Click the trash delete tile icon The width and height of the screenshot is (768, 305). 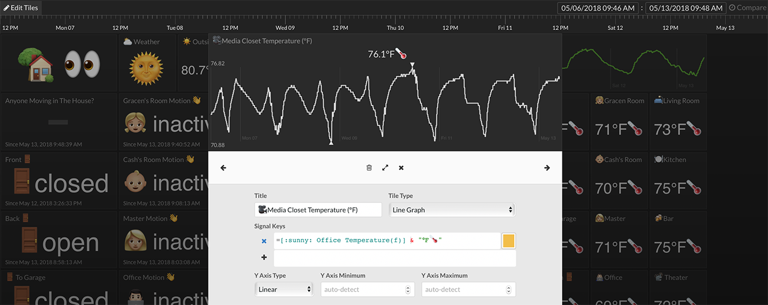tap(369, 168)
